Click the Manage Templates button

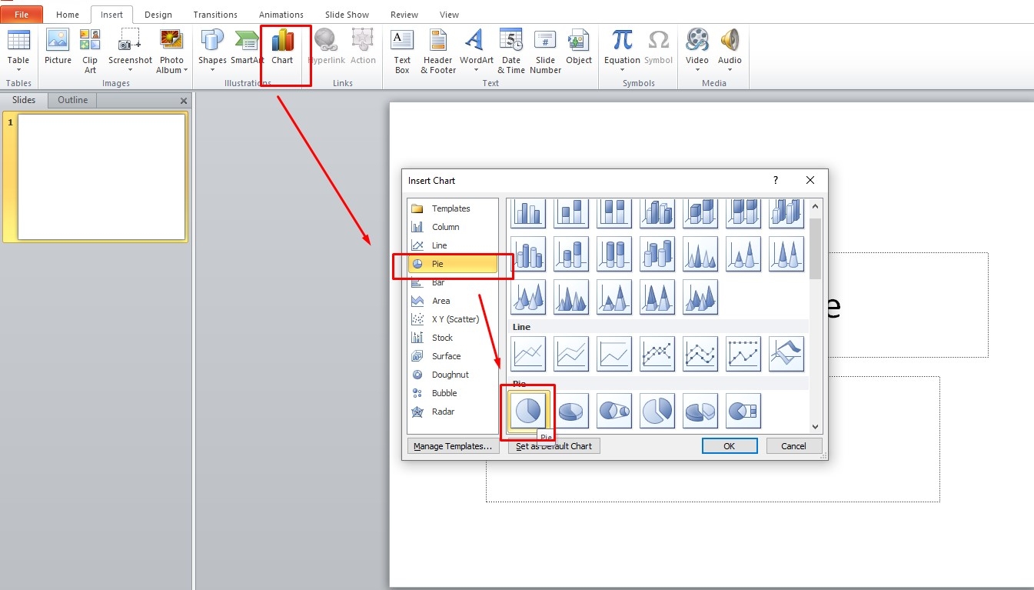point(453,446)
